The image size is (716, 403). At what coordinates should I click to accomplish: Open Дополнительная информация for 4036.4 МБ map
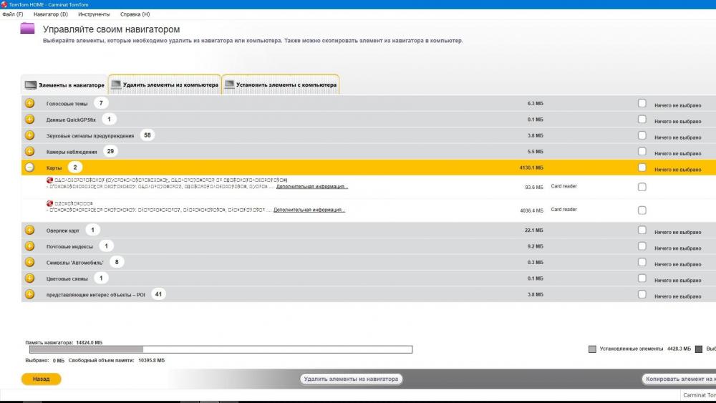tap(309, 210)
